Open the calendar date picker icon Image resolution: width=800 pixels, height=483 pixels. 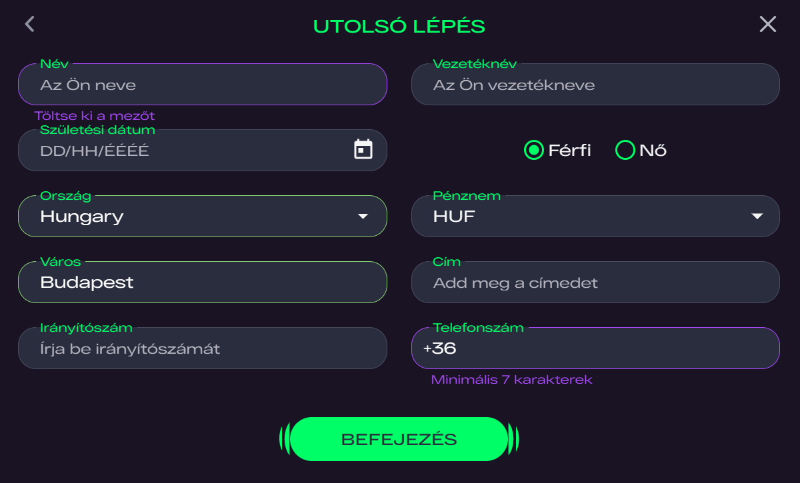(x=363, y=149)
